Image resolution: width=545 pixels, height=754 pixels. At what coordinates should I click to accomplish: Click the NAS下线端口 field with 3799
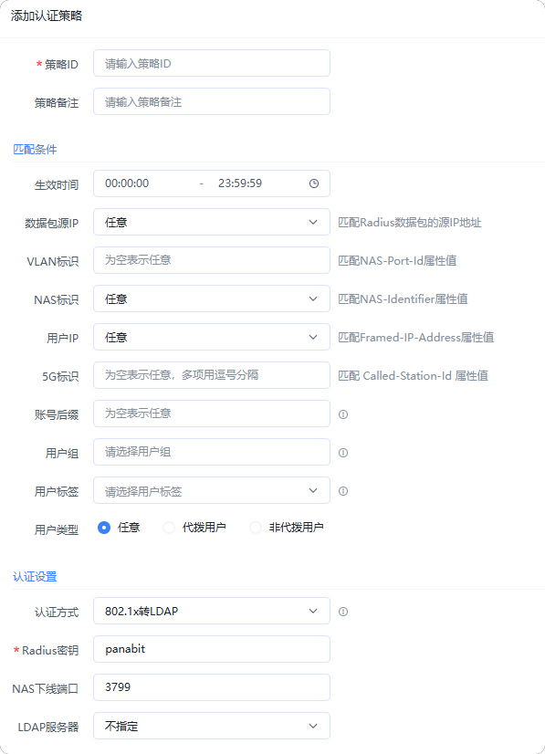212,687
